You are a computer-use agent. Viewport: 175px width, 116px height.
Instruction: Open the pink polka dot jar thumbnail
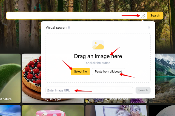pyautogui.click(x=53, y=111)
